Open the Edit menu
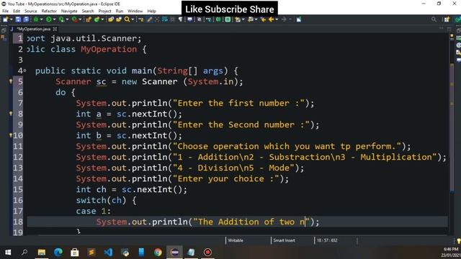Viewport: 461px width, 259px height. pos(17,12)
